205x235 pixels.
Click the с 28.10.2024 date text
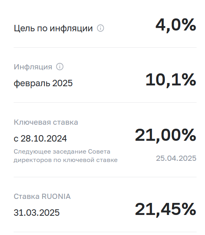(x=40, y=138)
